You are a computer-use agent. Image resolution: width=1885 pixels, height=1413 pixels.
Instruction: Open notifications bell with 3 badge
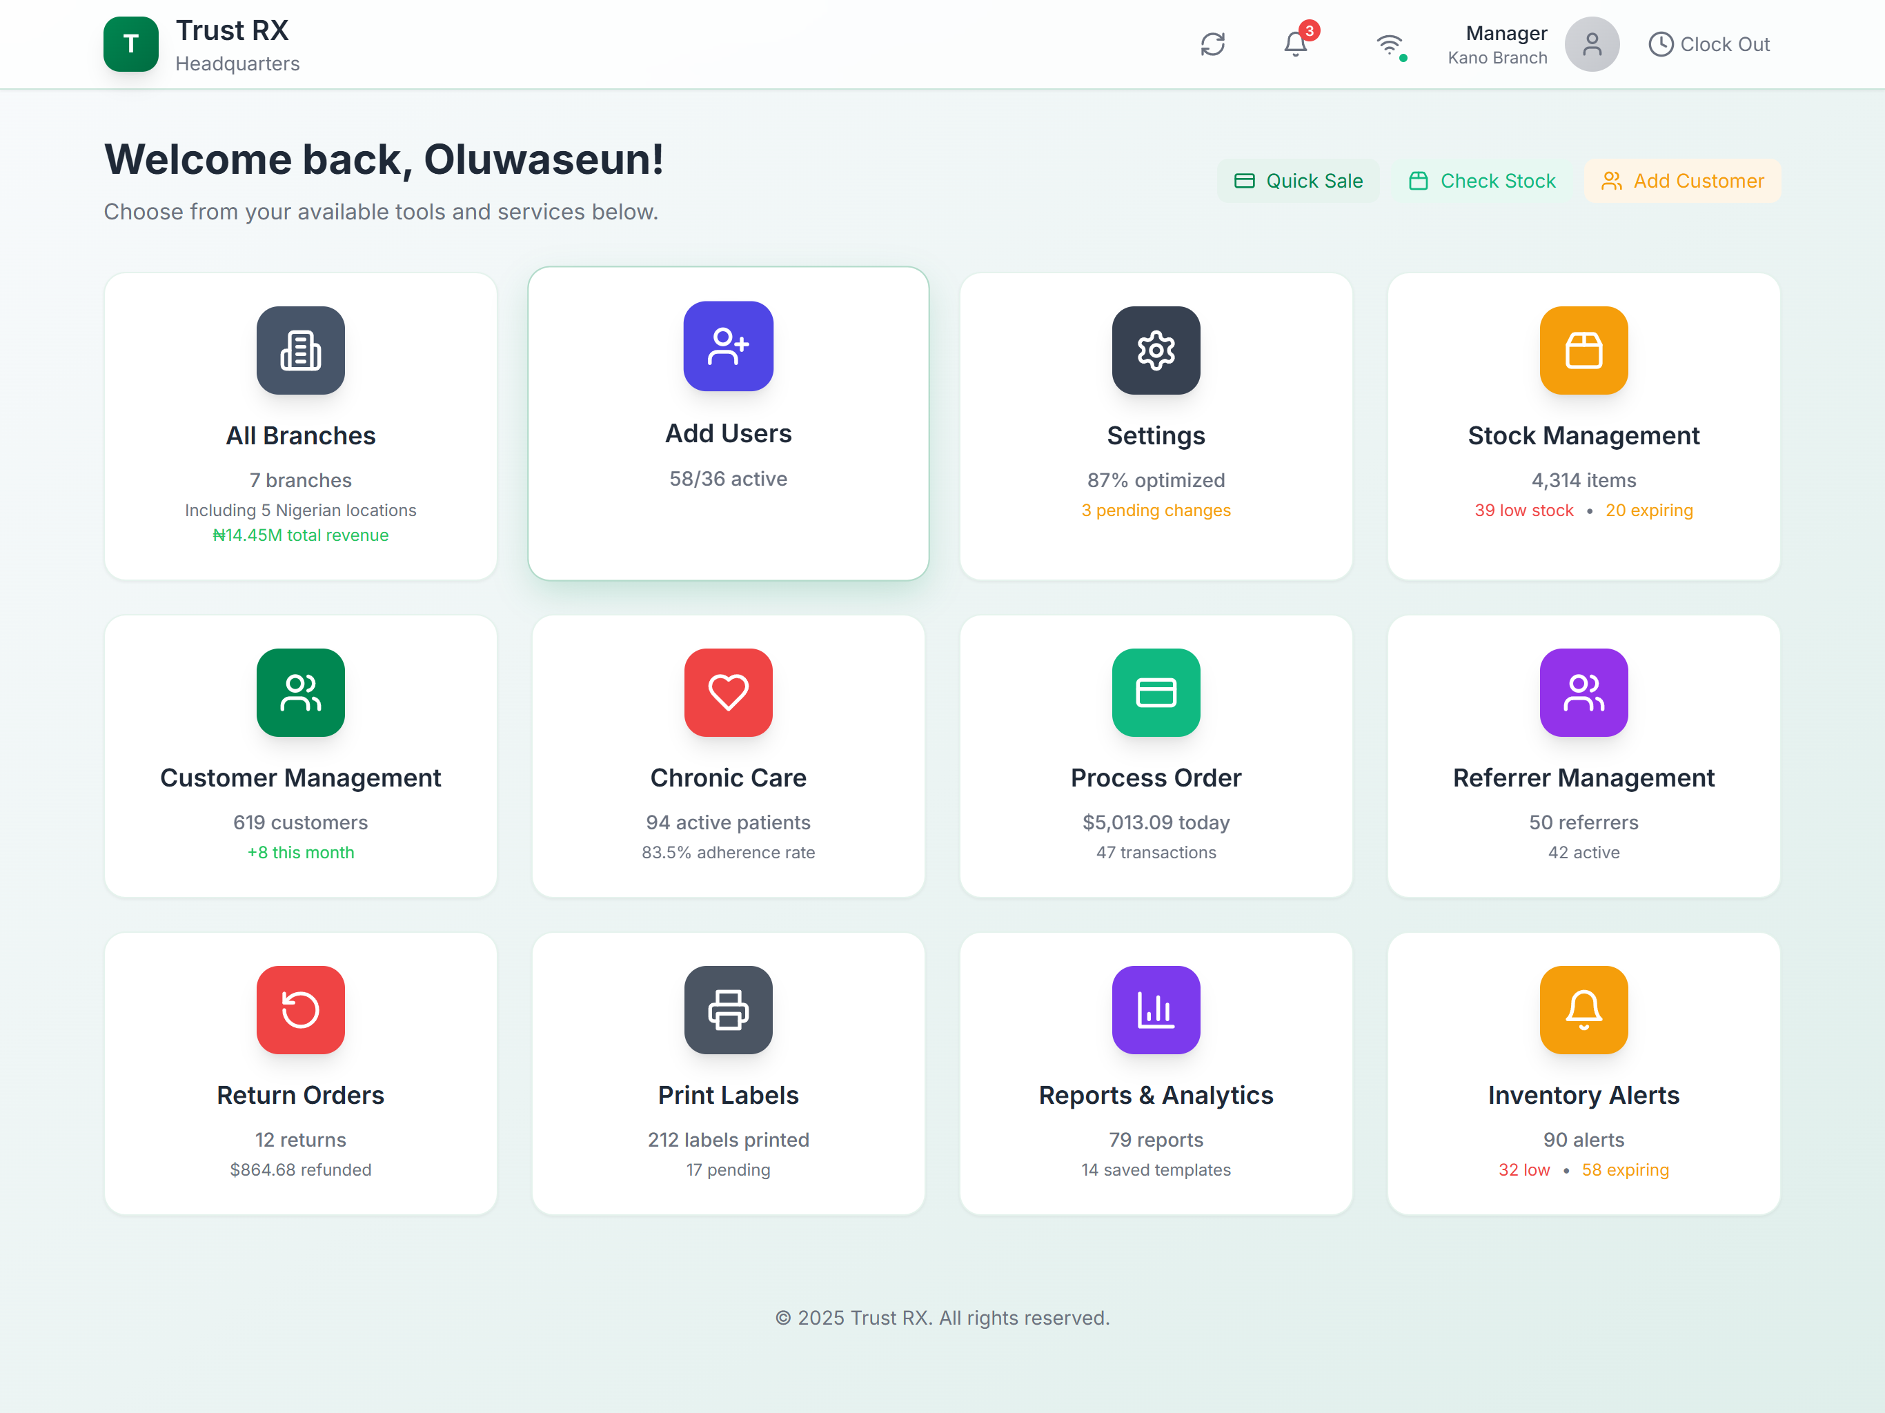[1295, 43]
